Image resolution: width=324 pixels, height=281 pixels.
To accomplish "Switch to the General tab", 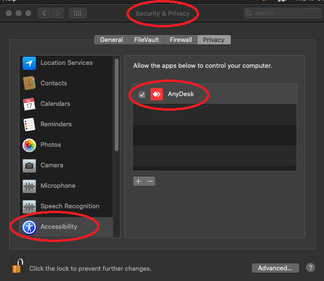I will (x=112, y=40).
